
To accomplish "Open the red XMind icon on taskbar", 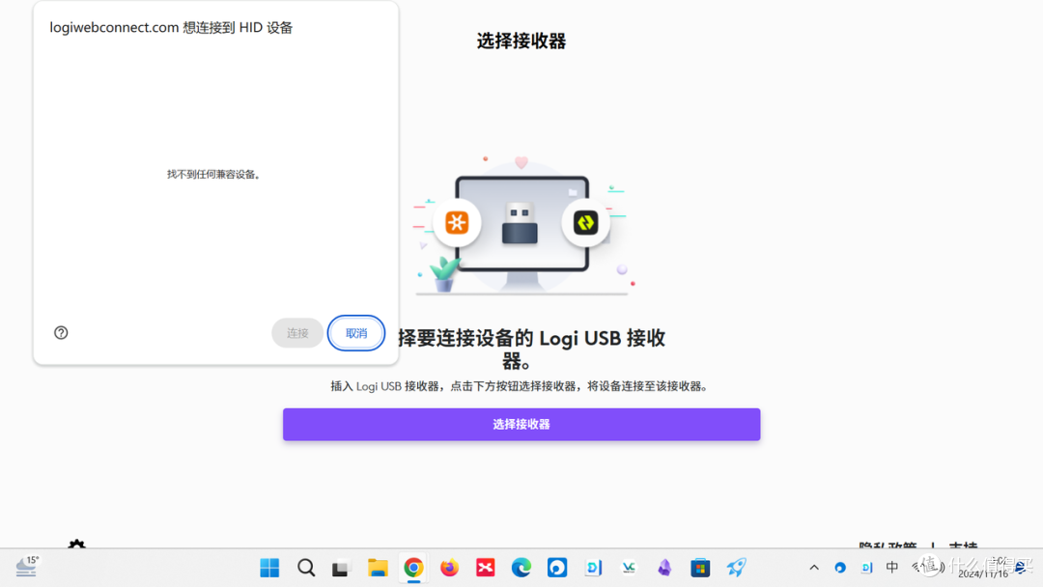I will click(x=486, y=568).
